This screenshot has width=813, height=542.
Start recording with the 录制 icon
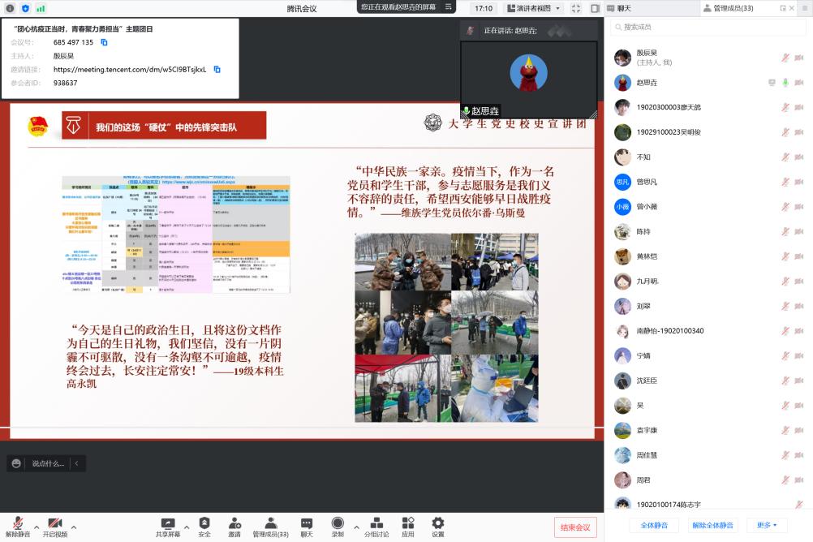coord(338,523)
